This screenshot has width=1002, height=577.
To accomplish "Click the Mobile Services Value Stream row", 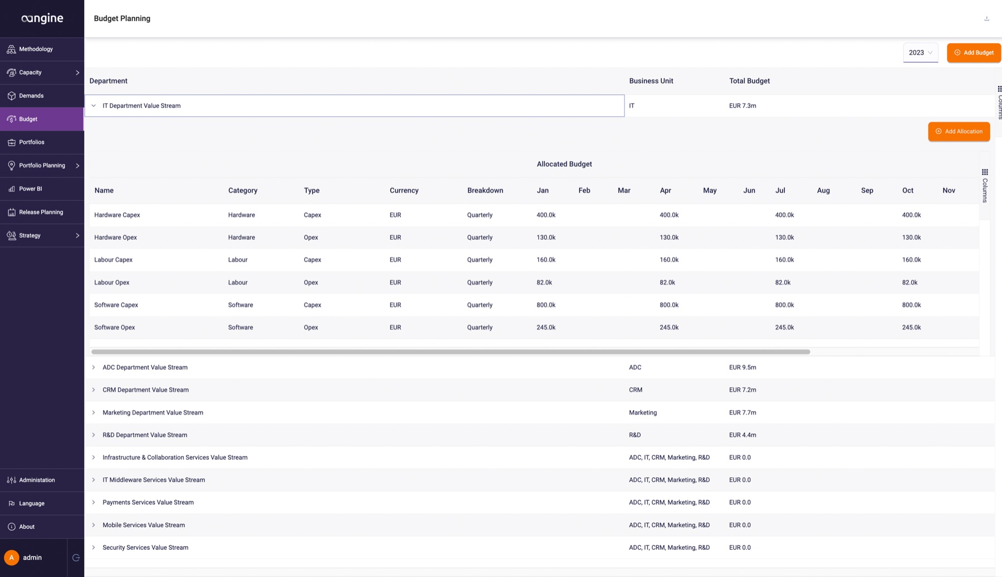I will (x=539, y=525).
